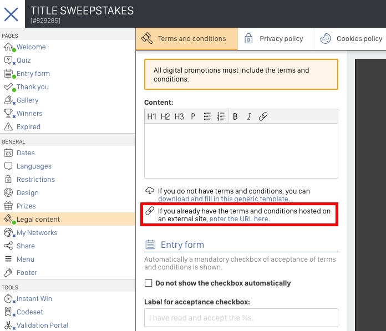The width and height of the screenshot is (386, 331).
Task: Insert numbered list in content editor
Action: point(221,116)
